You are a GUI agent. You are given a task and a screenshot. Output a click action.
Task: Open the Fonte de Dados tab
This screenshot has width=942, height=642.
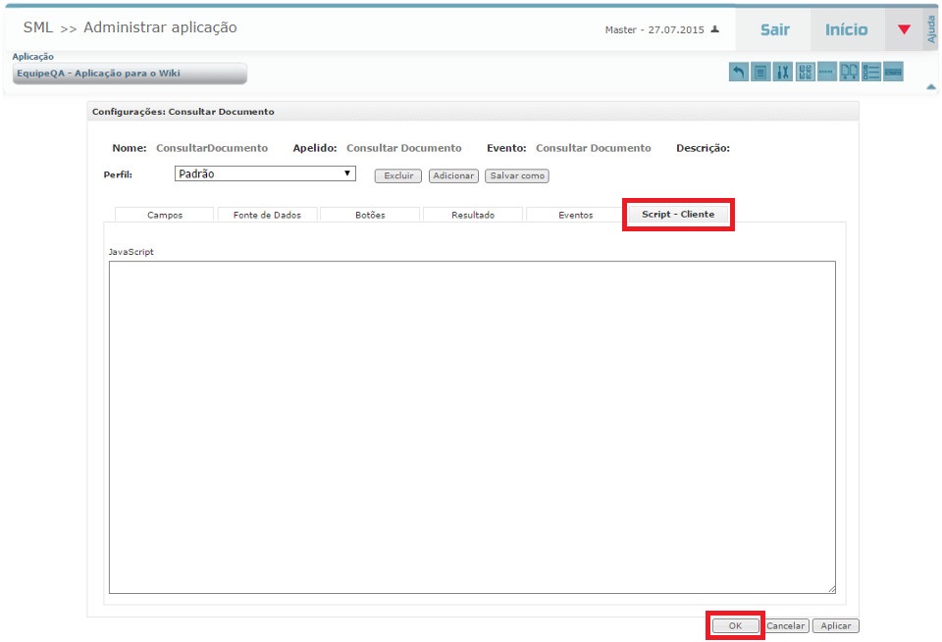click(x=267, y=215)
